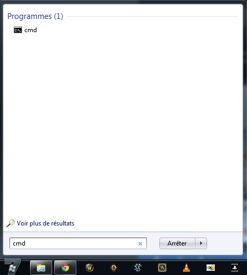The width and height of the screenshot is (247, 275).
Task: Open the PlayStation filmstrip taskbar icon
Action: point(235,268)
